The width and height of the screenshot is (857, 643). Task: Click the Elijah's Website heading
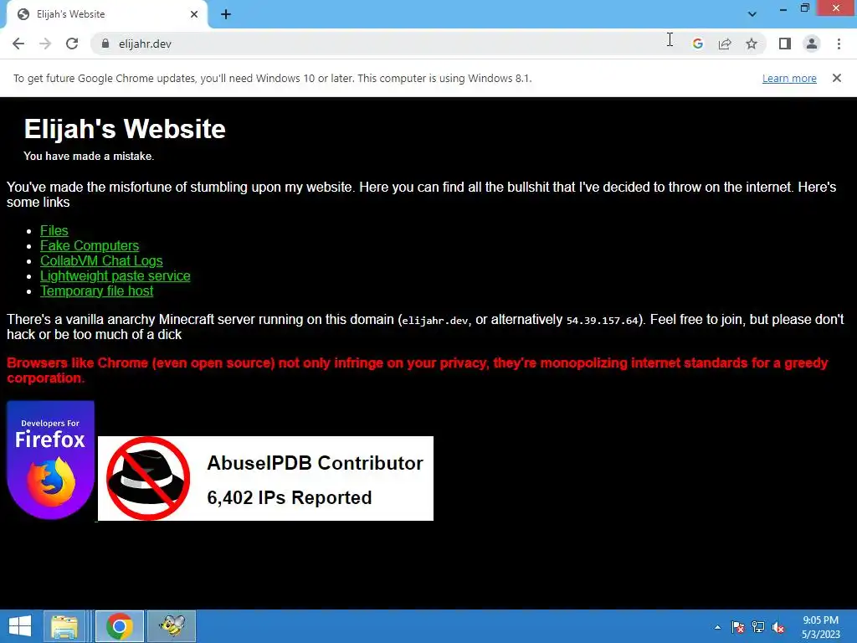(x=125, y=129)
